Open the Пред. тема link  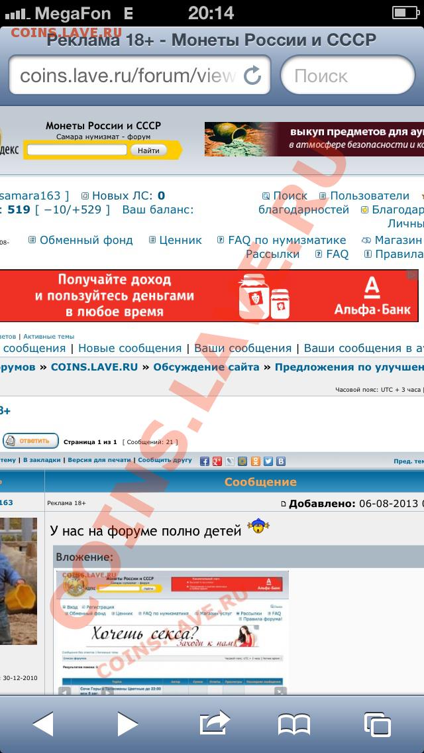409,461
